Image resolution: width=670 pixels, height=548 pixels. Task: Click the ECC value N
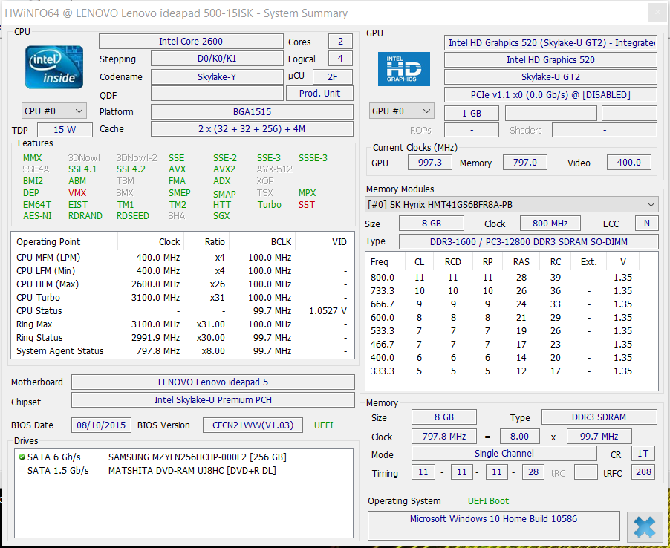point(647,224)
